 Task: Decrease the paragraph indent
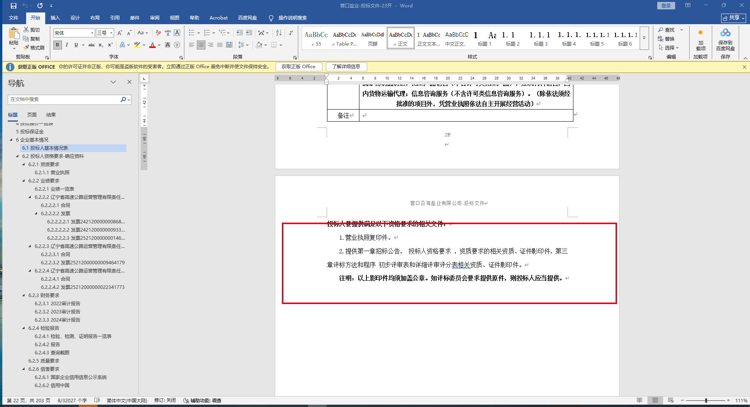[x=239, y=33]
